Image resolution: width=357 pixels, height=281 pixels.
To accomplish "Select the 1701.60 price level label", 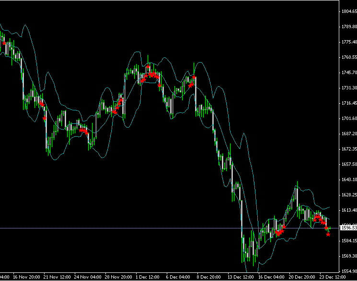I will (349, 119).
